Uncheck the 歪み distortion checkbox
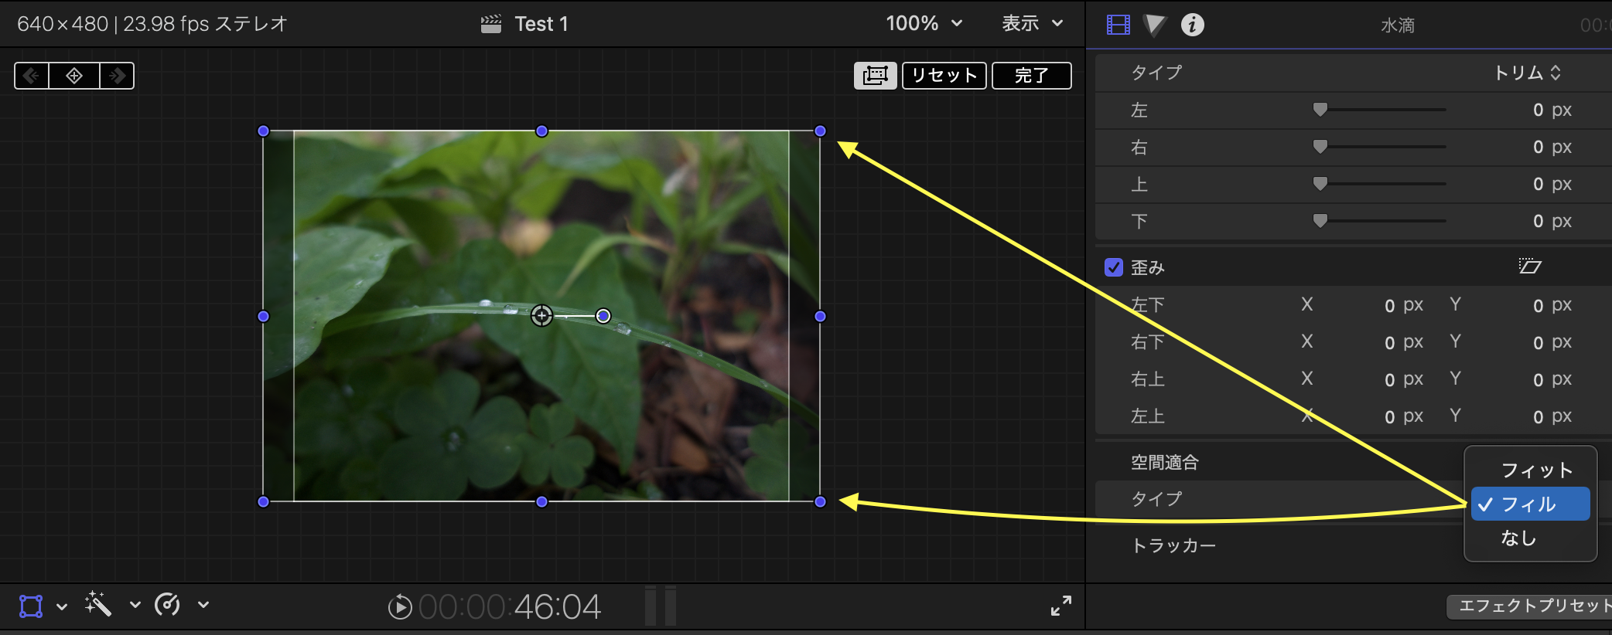Screen dimensions: 1612x635 (1114, 267)
